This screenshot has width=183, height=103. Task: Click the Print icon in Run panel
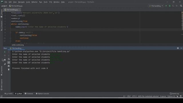tap(9, 66)
